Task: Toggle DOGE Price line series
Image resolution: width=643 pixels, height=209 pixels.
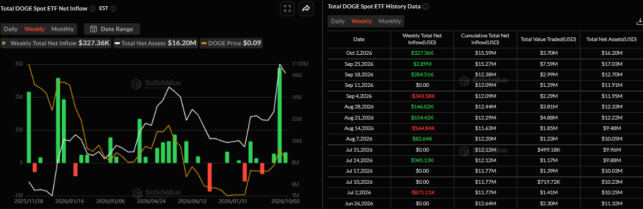Action: 231,43
